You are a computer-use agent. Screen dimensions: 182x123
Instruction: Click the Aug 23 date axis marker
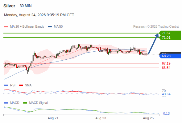[x=101, y=118]
